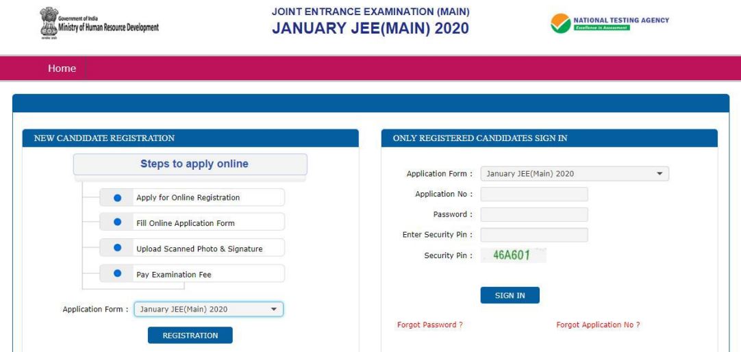Expand the registration Application Form dropdown

(x=208, y=310)
